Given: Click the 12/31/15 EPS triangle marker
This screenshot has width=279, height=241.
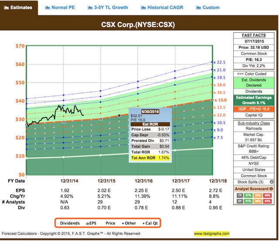Looking at the screenshot, I should click(101, 119).
